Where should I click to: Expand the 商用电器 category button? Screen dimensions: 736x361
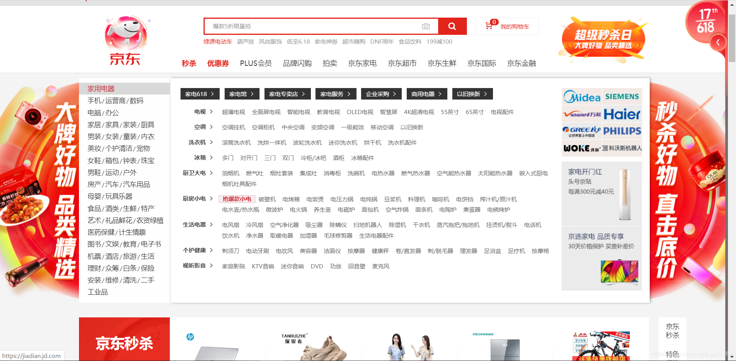pos(427,94)
